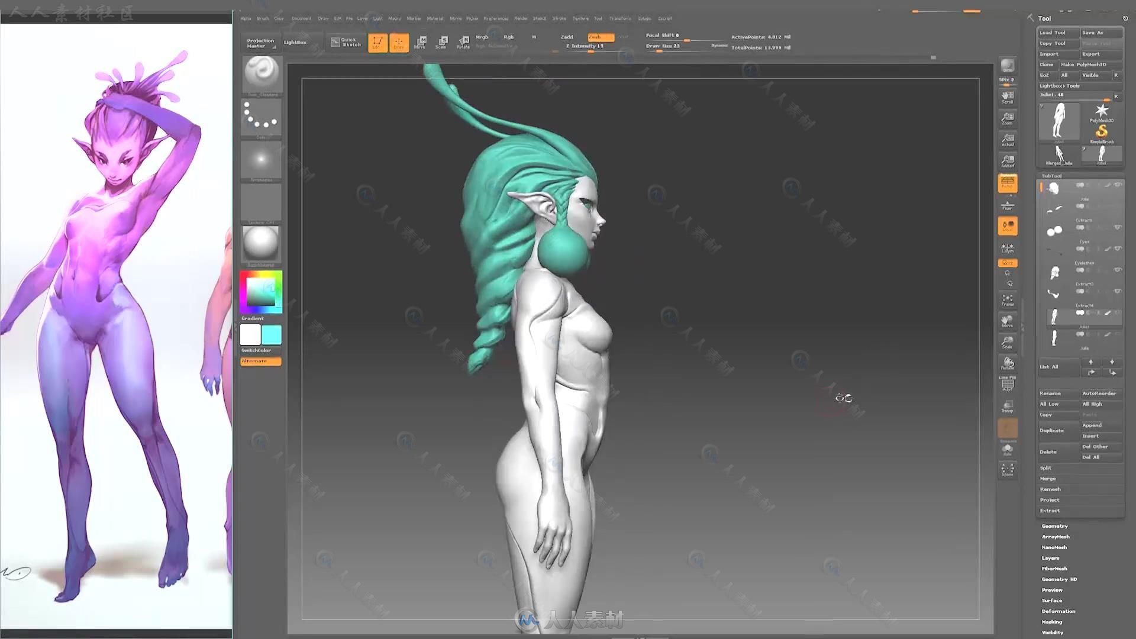This screenshot has width=1136, height=639.
Task: Click the Mrgb combined mode icon
Action: point(482,37)
